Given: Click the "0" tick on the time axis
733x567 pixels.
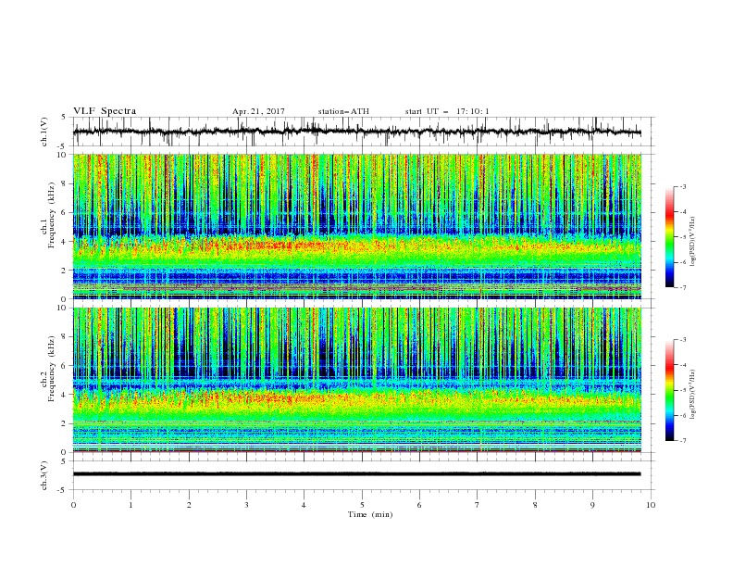Looking at the screenshot, I should coord(73,505).
